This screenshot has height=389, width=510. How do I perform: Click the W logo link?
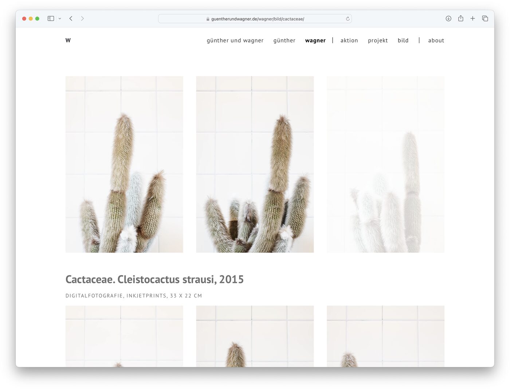coord(68,40)
